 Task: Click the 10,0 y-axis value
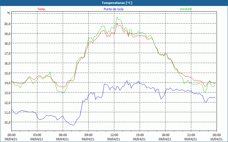(x=7, y=122)
